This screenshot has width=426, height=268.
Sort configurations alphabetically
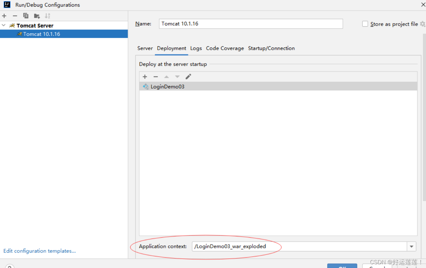48,16
